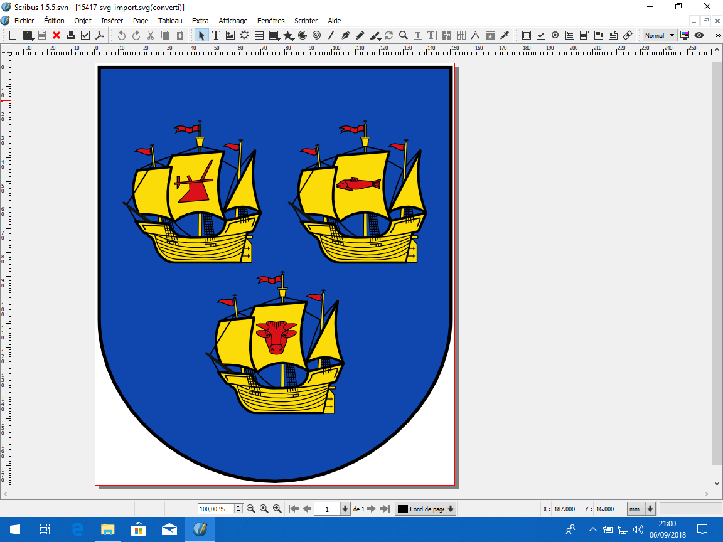
Task: Select the Bezier curve pen tool
Action: [345, 35]
